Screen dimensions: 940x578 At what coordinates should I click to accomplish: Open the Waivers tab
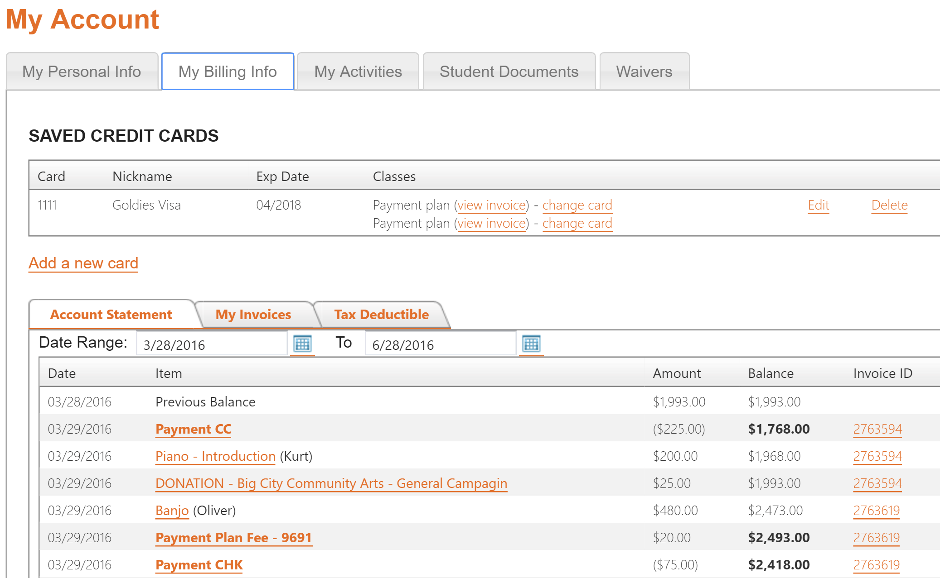[644, 71]
